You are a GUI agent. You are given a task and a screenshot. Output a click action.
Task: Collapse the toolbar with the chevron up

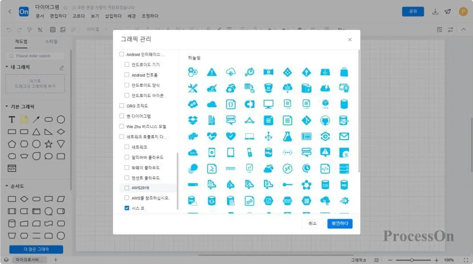464,29
